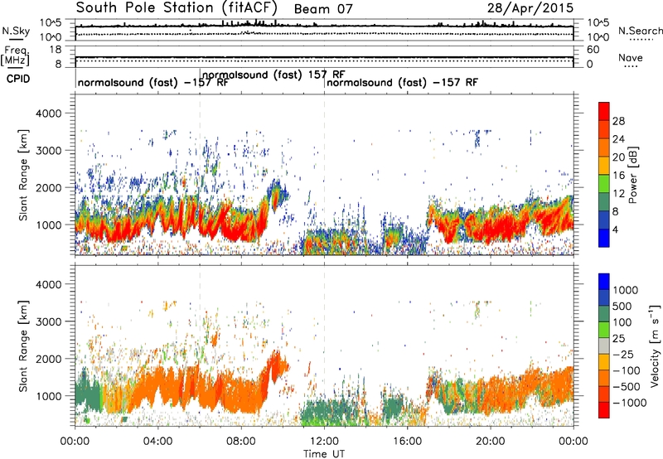Pick the blue bottom segment of Power color bar
Screen dimensions: 663x459
click(604, 238)
